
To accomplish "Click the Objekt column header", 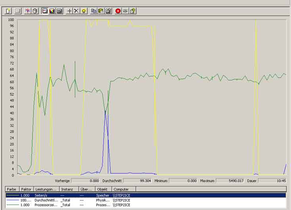I will pos(103,189).
